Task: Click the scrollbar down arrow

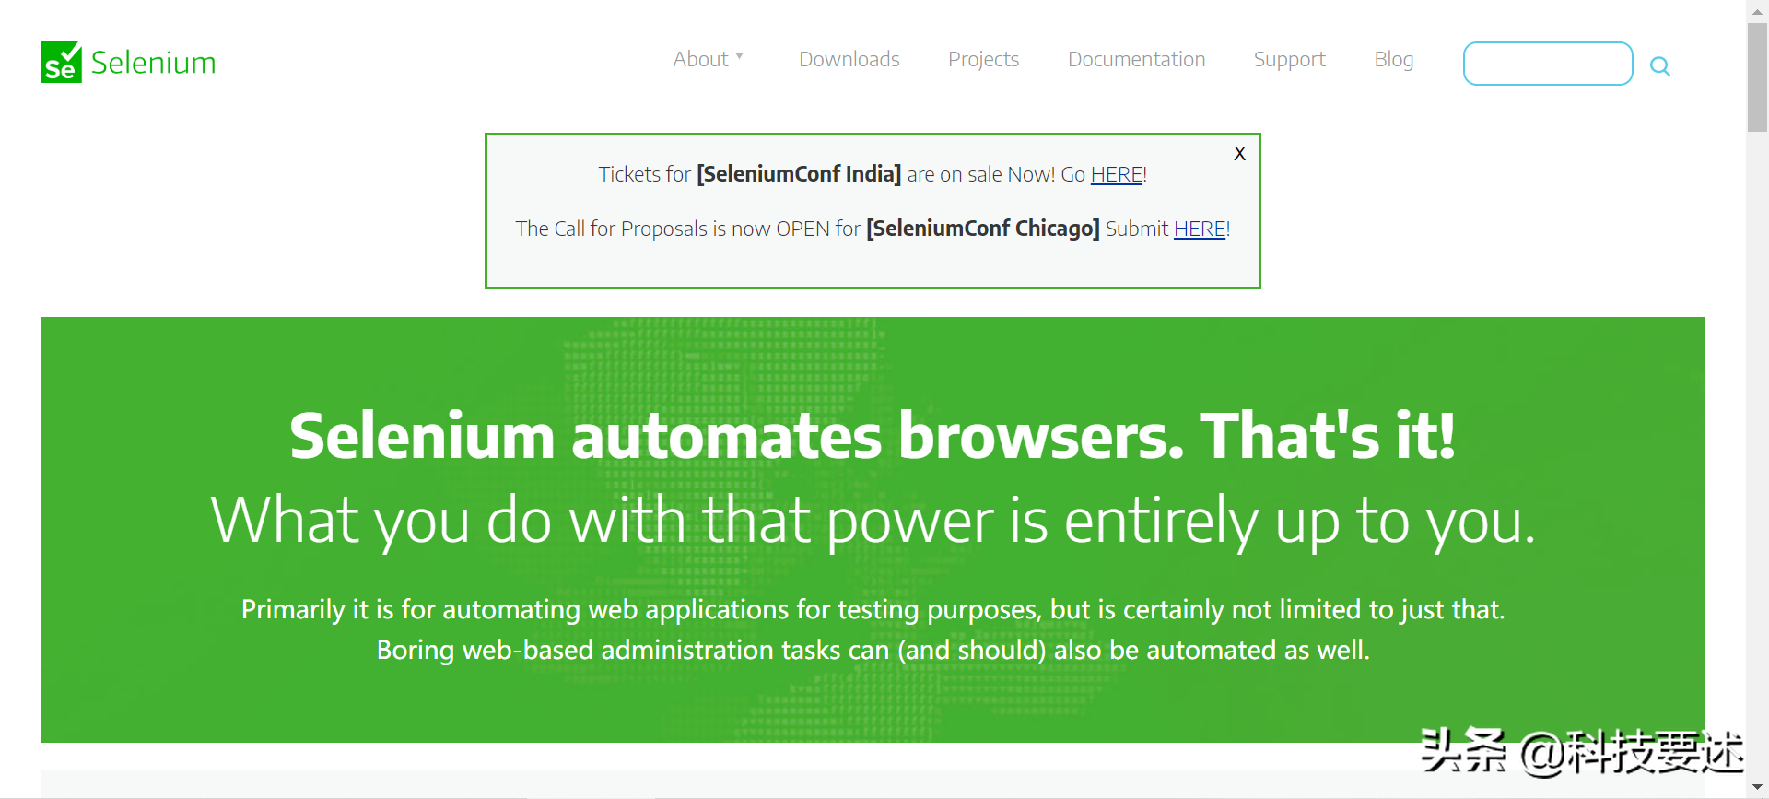Action: (x=1757, y=788)
